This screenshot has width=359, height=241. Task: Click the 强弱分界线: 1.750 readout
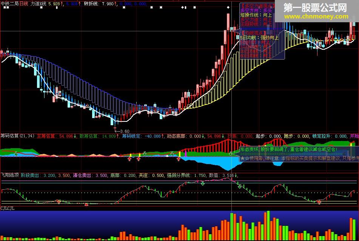[x=186, y=175]
